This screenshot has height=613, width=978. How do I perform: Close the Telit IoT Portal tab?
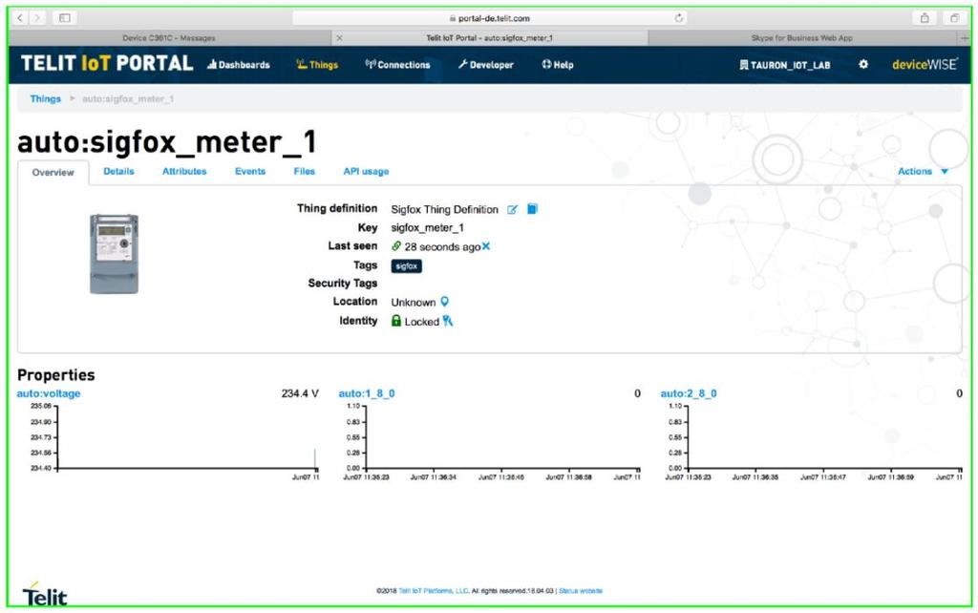[x=339, y=38]
